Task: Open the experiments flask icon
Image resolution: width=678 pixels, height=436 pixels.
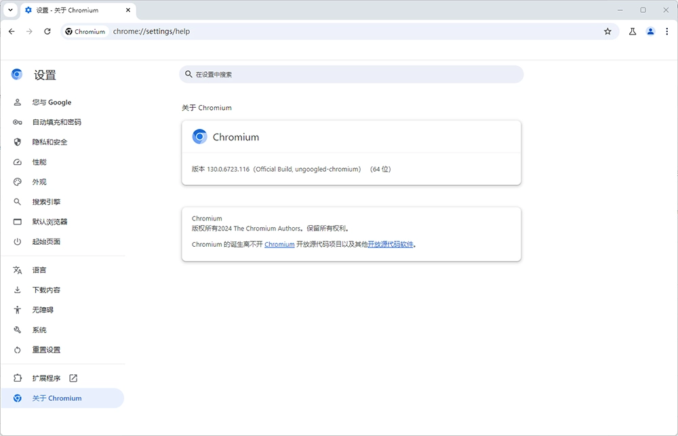Action: 632,32
